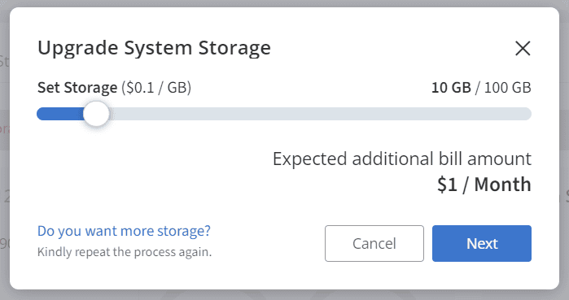Click the dimmed backdrop below the dialog
This screenshot has width=569, height=300.
coord(285,295)
